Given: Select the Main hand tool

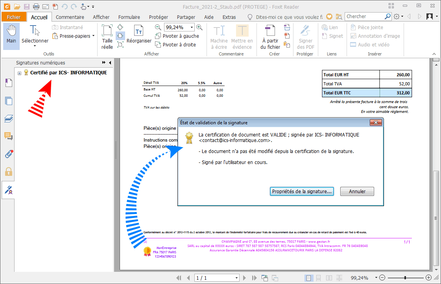Looking at the screenshot, I should pyautogui.click(x=11, y=36).
